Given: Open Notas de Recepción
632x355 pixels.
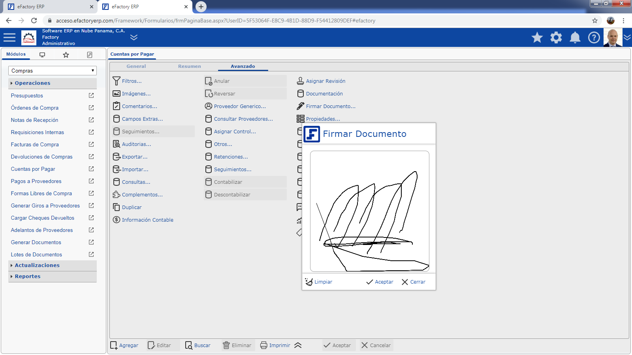Looking at the screenshot, I should point(34,120).
